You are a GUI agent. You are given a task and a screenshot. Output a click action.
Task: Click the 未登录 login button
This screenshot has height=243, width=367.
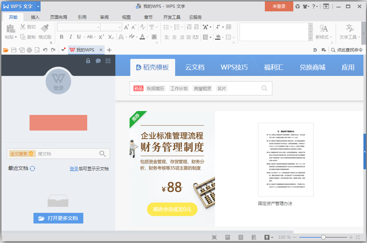pos(279,6)
